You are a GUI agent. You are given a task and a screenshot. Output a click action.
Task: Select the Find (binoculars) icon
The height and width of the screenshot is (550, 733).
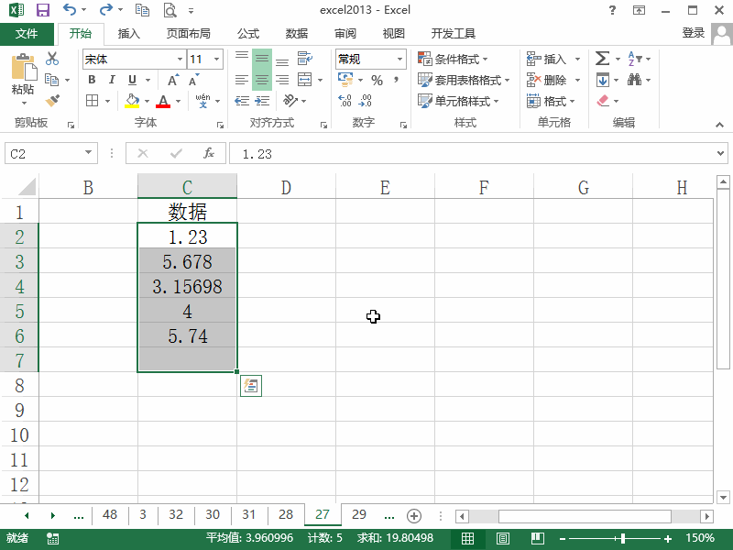632,78
